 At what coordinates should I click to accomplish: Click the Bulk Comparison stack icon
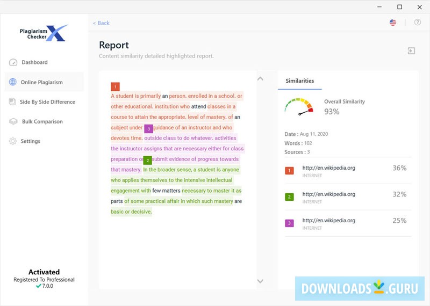(x=13, y=121)
